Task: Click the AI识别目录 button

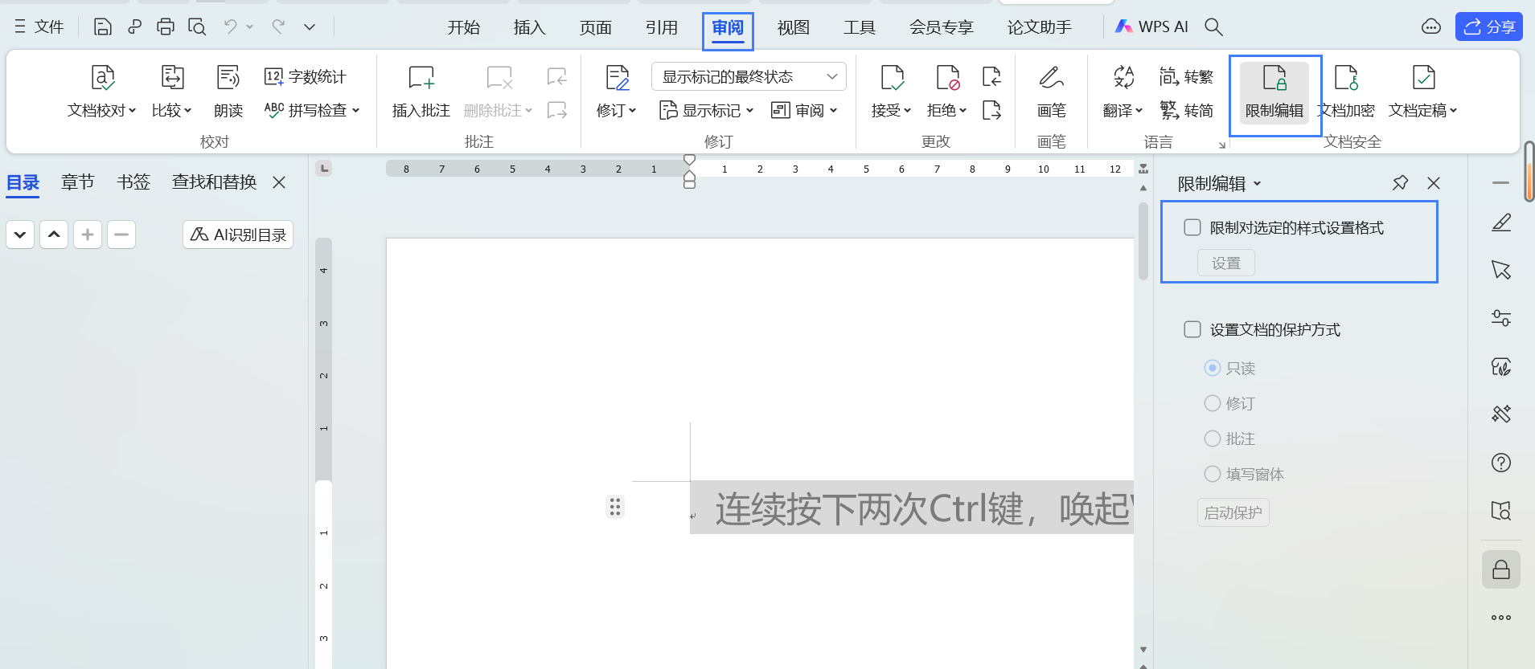Action: (238, 235)
